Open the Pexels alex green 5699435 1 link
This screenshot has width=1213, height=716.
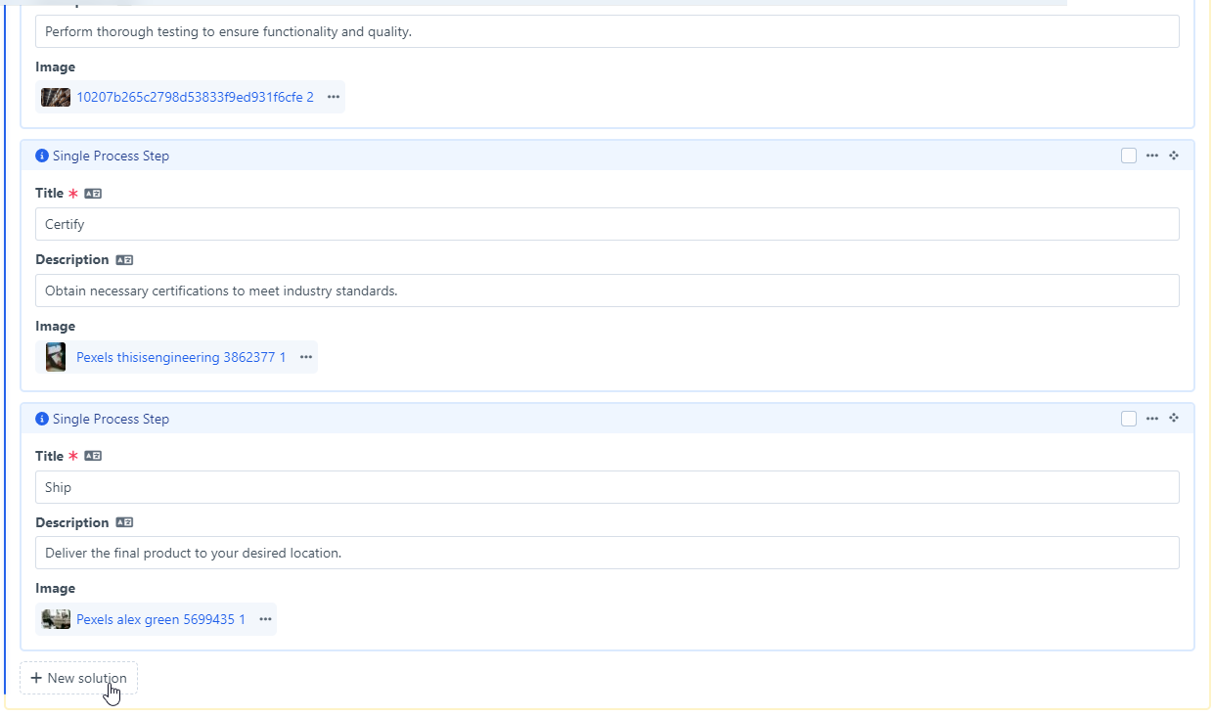click(x=160, y=619)
